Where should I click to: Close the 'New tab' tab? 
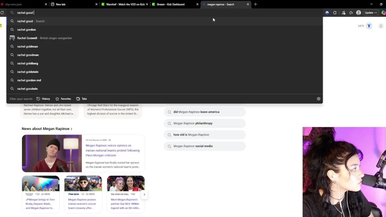pos(96,4)
